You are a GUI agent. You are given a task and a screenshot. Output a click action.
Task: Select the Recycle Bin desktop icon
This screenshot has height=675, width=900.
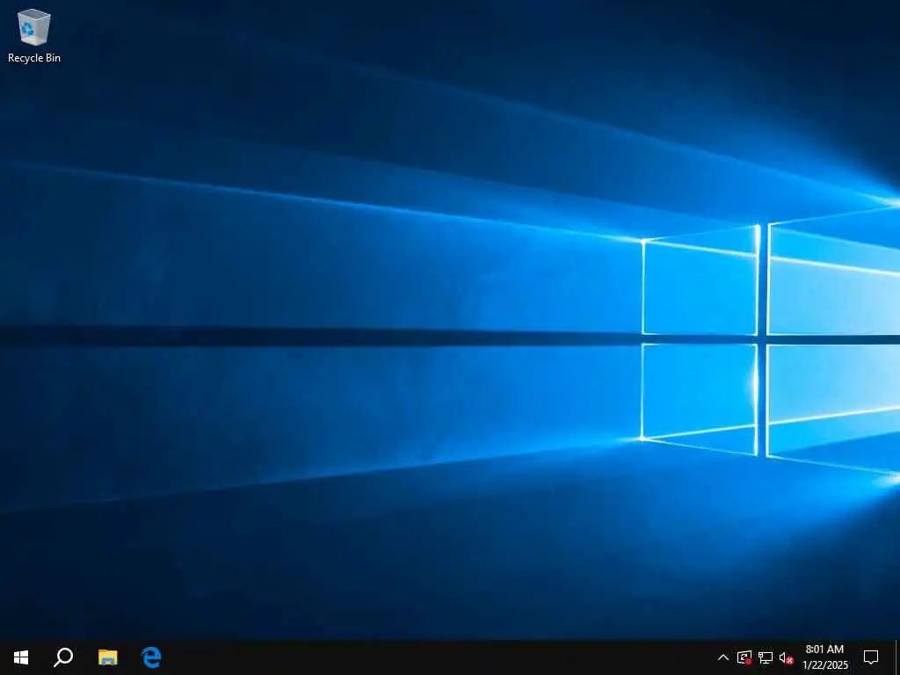[34, 35]
